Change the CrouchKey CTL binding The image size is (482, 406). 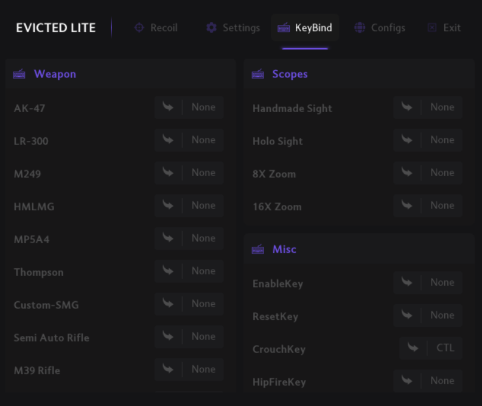[431, 348]
